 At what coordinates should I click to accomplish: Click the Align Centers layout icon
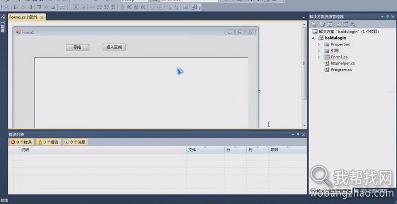point(23,7)
